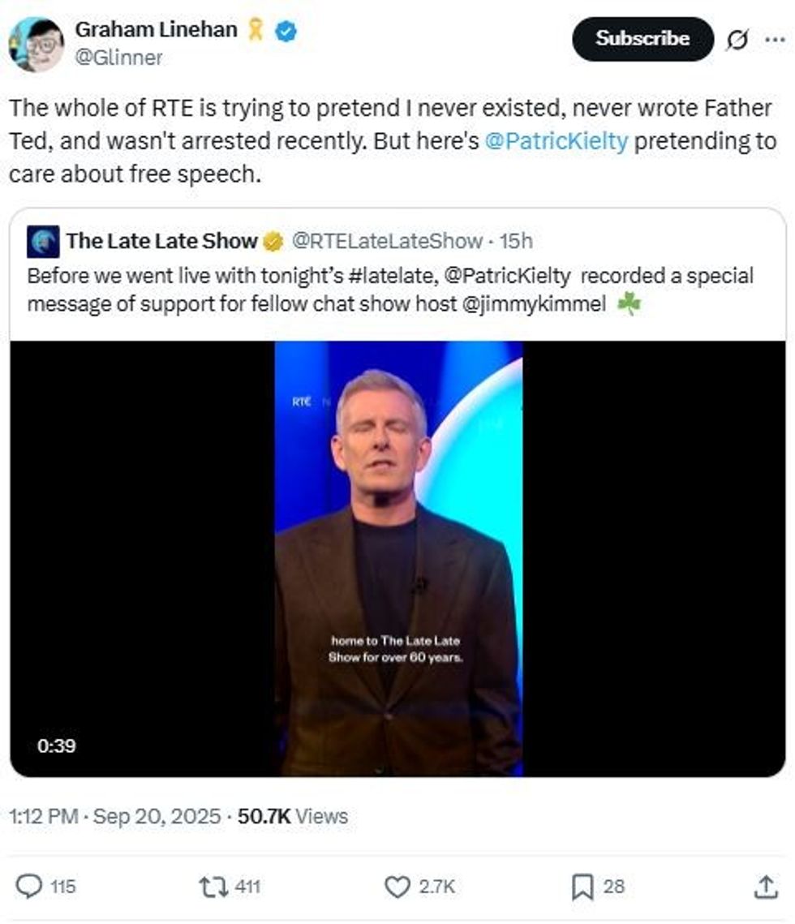Bookmark this post
This screenshot has height=924, width=795.
point(582,887)
